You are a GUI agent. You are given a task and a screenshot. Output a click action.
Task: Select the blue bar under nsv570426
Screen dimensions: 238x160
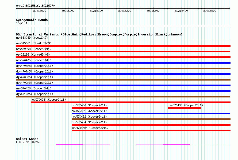pyautogui.click(x=123, y=91)
